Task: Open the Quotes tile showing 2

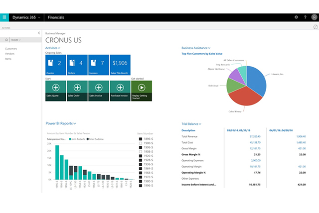Action: click(x=55, y=65)
